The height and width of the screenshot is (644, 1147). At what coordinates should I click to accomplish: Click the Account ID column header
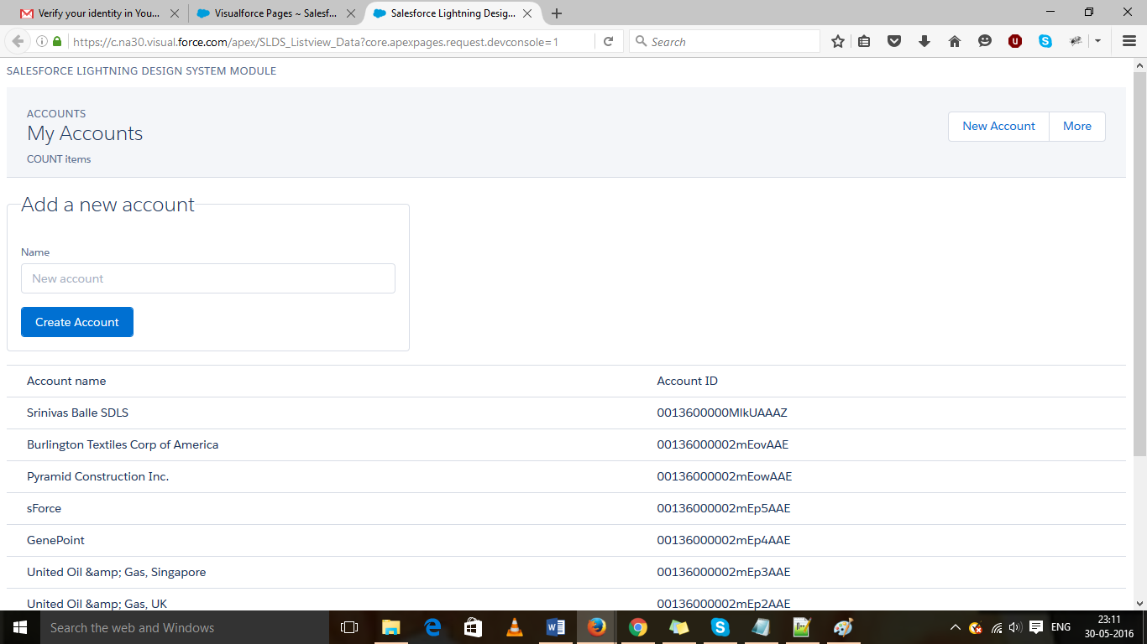688,381
